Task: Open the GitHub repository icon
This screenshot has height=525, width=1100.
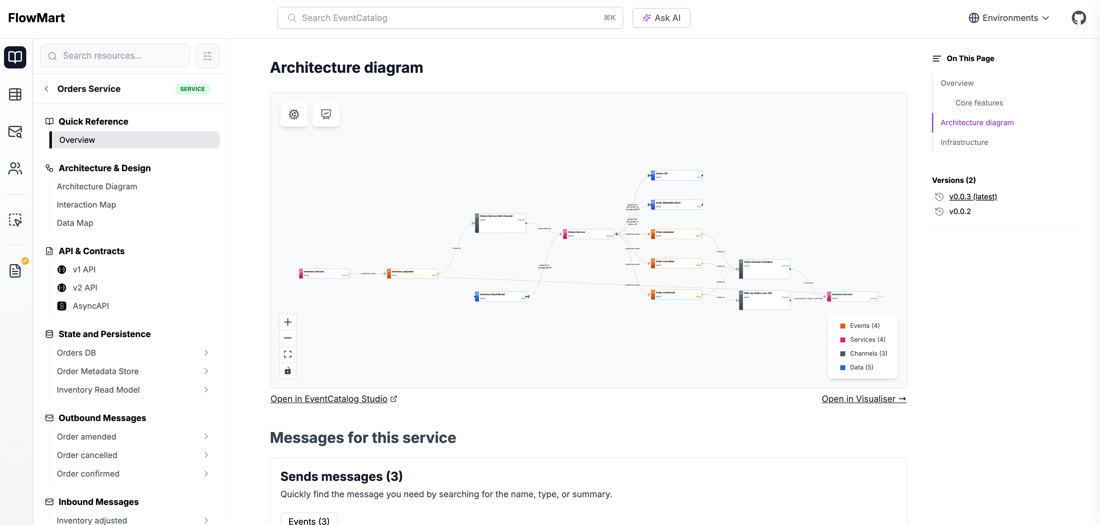Action: pos(1079,18)
